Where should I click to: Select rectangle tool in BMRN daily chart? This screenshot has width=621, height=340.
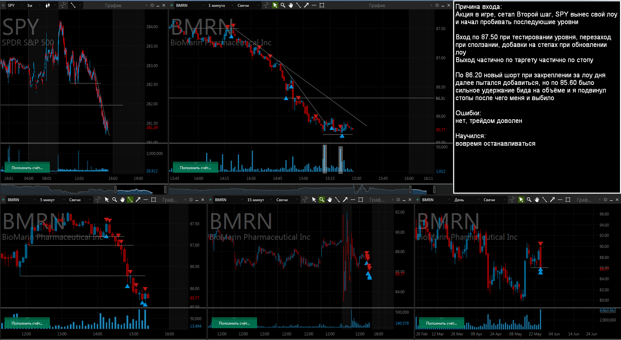click(x=568, y=200)
